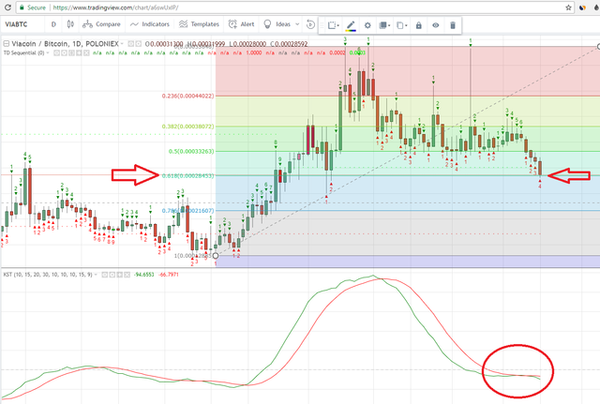Click first small icon next to POLONIEX legend
600x404 pixels.
[131, 44]
